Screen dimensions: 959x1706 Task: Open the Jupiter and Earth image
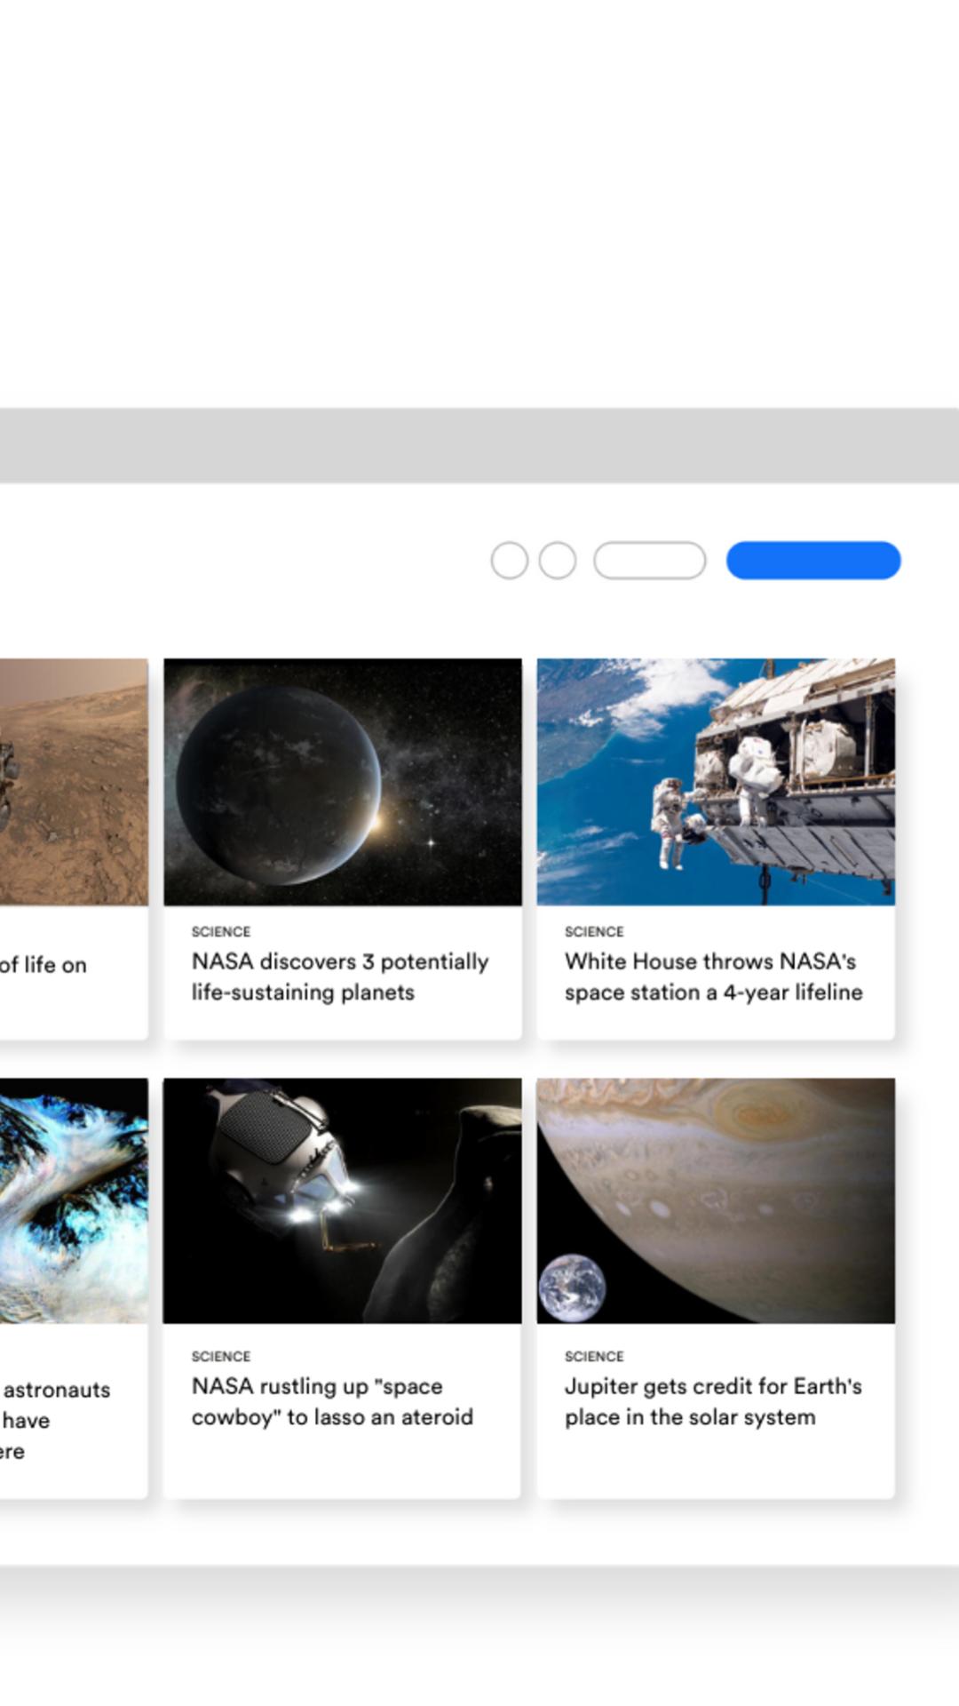click(x=716, y=1201)
